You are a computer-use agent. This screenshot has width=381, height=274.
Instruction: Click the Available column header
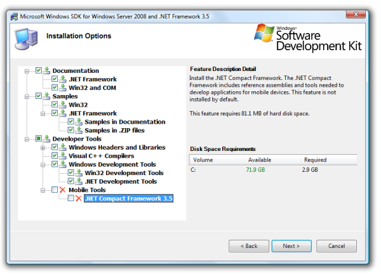pyautogui.click(x=272, y=160)
